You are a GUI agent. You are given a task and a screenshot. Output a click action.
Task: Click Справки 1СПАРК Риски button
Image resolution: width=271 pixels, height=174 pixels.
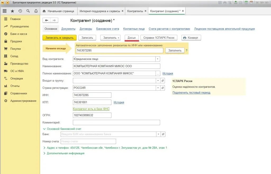(159, 38)
